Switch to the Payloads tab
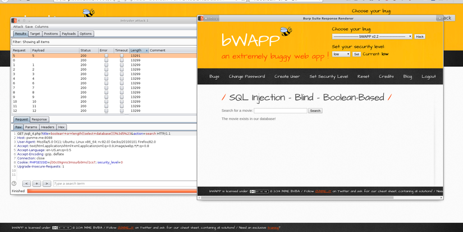The image size is (463, 232). [69, 34]
